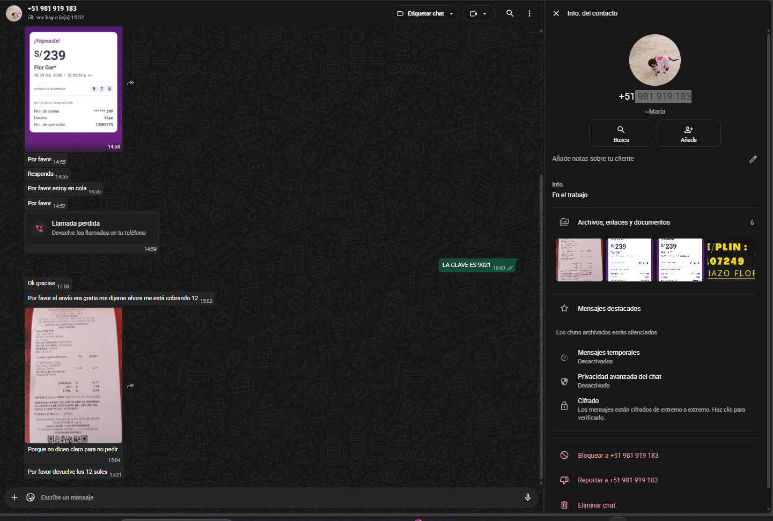This screenshot has width=773, height=521.
Task: Forward the Yape S/239 payment image
Action: coord(130,83)
